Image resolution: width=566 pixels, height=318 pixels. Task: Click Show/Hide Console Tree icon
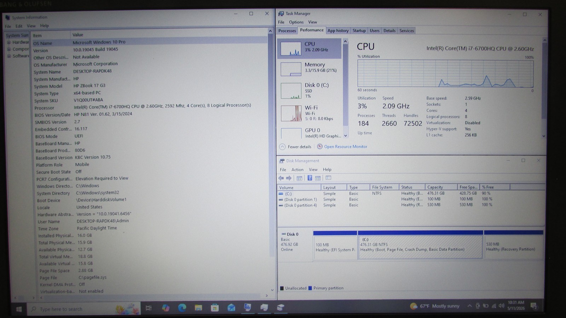pyautogui.click(x=299, y=178)
